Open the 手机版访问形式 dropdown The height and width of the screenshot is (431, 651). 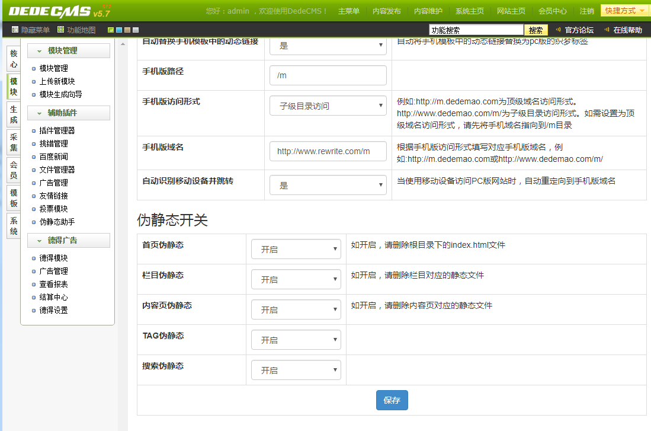(328, 106)
